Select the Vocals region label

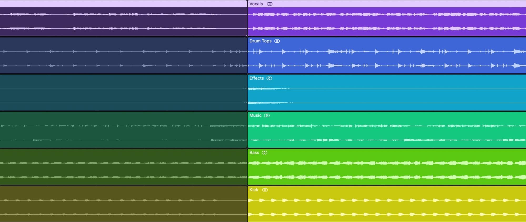coord(256,4)
